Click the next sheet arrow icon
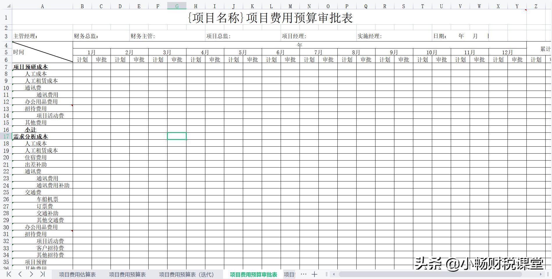 31,274
